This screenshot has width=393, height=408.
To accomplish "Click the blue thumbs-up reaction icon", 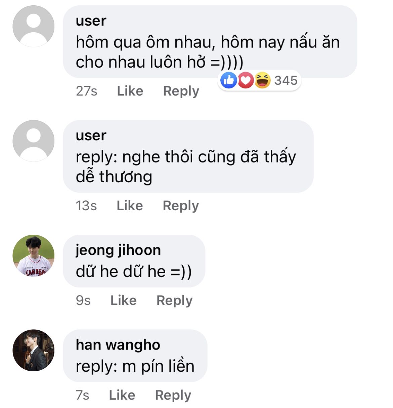I will click(229, 80).
